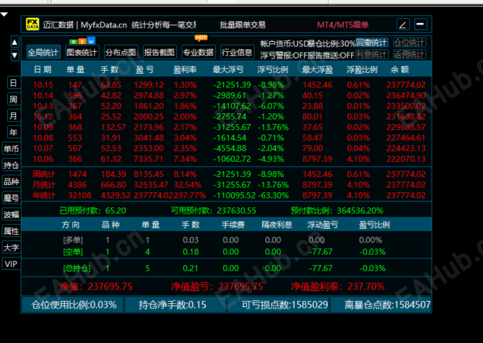This screenshot has height=343, width=483.
Task: Select the 波幅 sidebar button
Action: point(12,214)
